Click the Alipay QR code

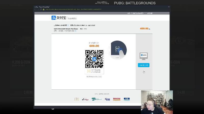(x=94, y=59)
